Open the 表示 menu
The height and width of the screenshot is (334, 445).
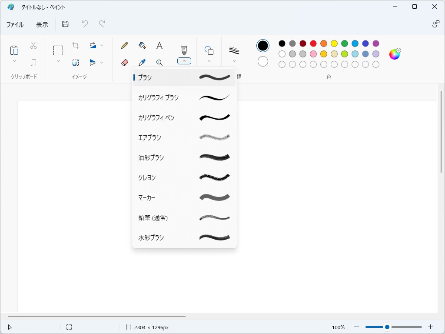click(x=42, y=24)
